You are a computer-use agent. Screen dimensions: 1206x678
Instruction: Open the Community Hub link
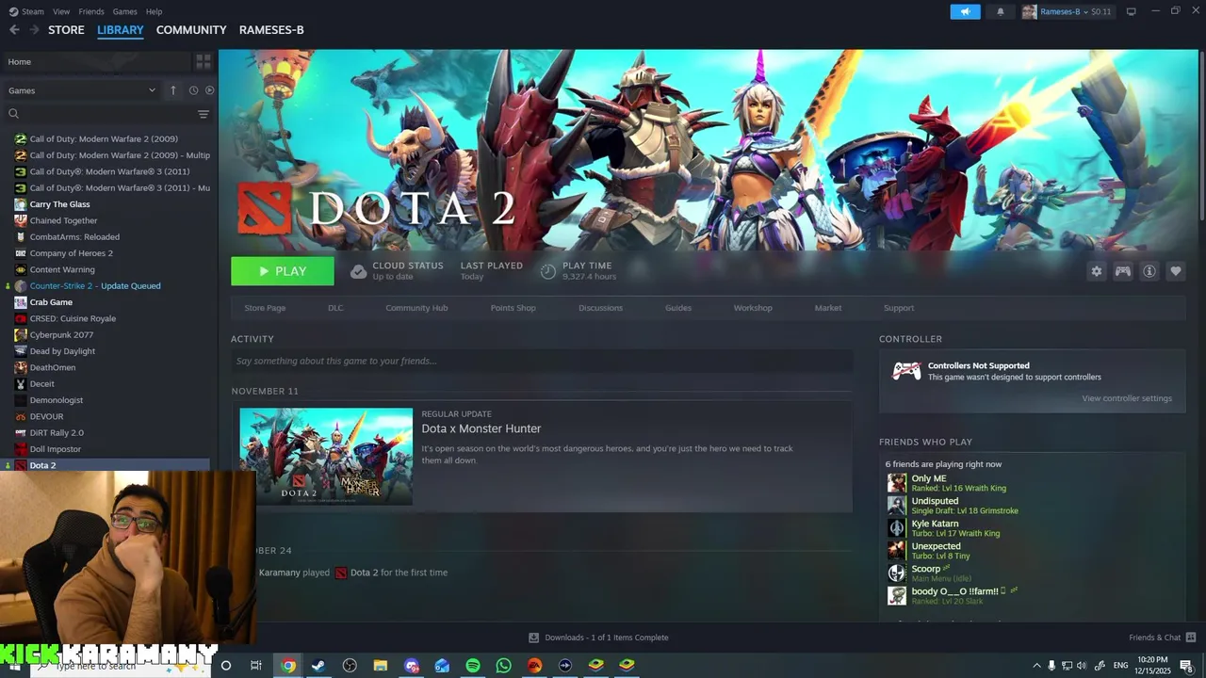click(416, 308)
